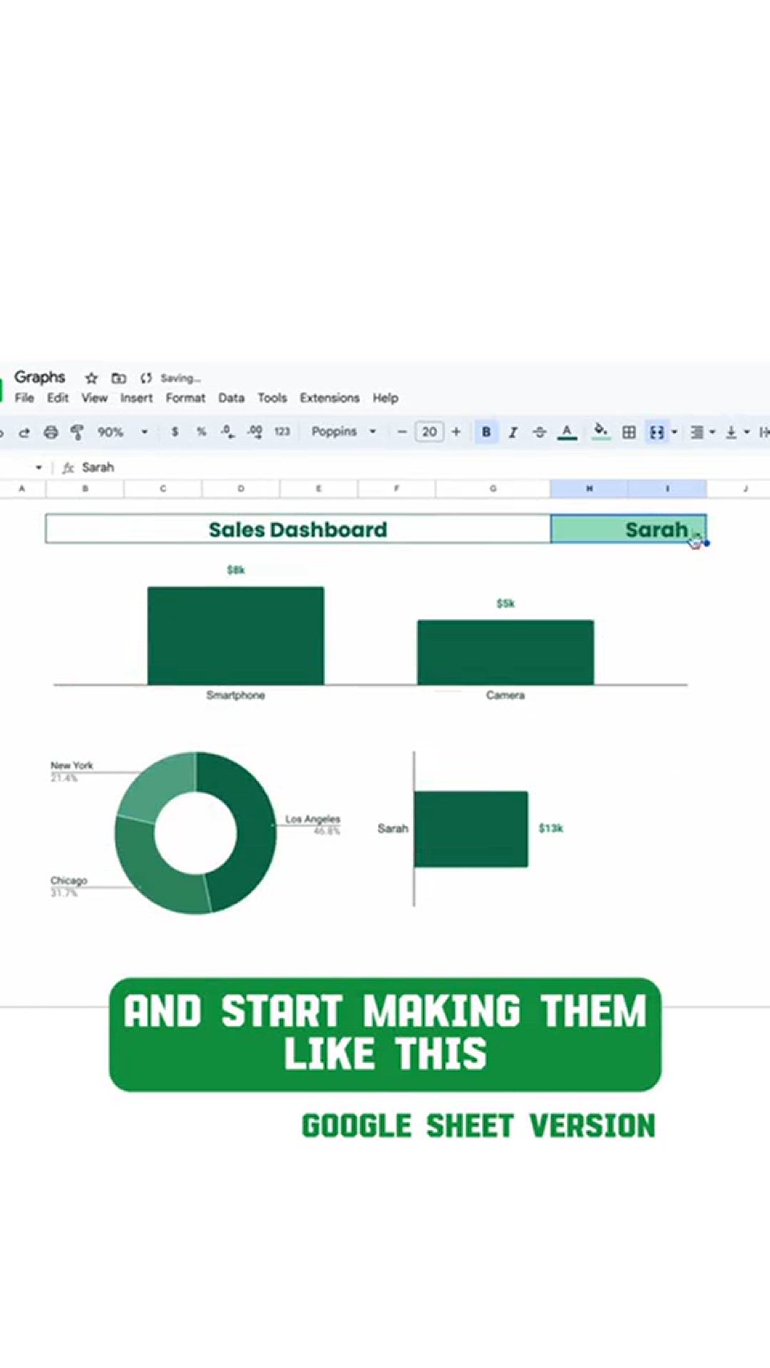Open the fill color picker
Image resolution: width=770 pixels, height=1368 pixels.
[601, 432]
